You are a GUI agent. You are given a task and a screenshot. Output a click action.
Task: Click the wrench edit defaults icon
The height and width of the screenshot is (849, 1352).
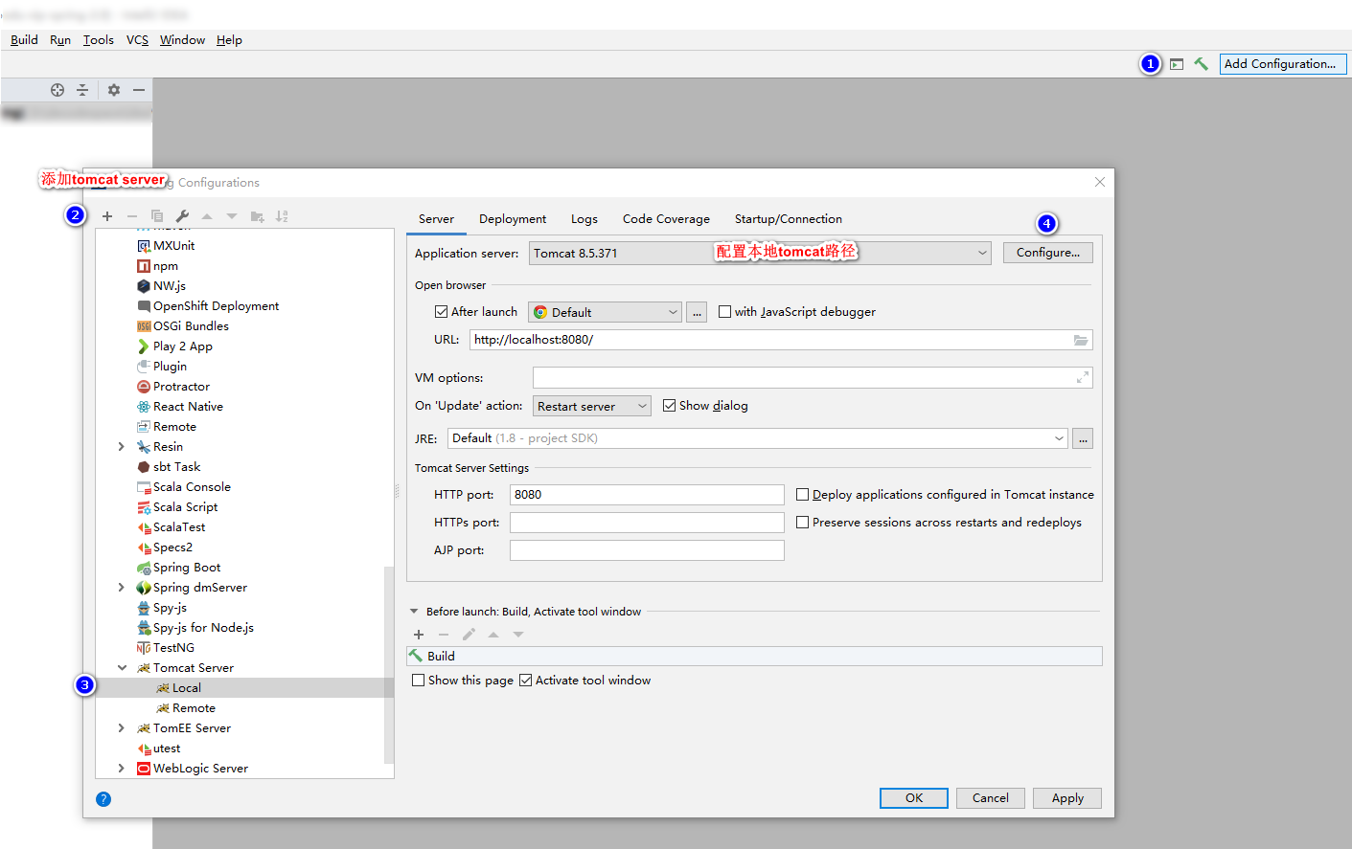tap(182, 216)
